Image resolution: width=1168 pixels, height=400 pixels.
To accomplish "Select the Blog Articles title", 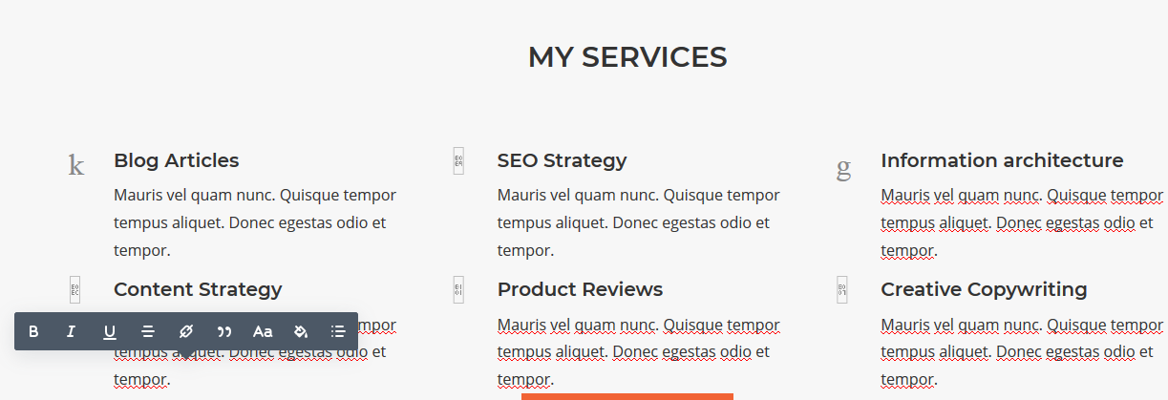I will point(177,160).
